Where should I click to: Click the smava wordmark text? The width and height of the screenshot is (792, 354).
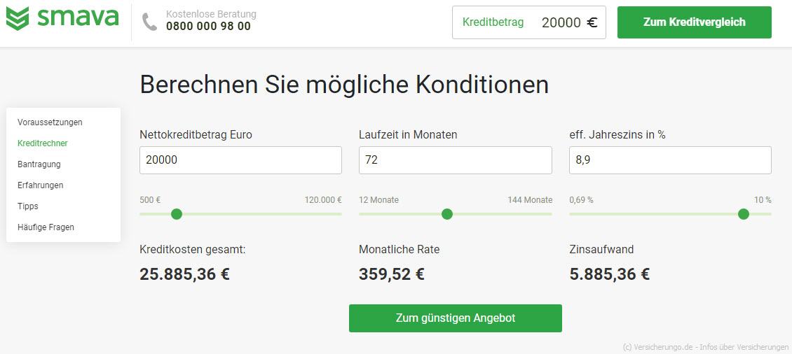pos(78,17)
